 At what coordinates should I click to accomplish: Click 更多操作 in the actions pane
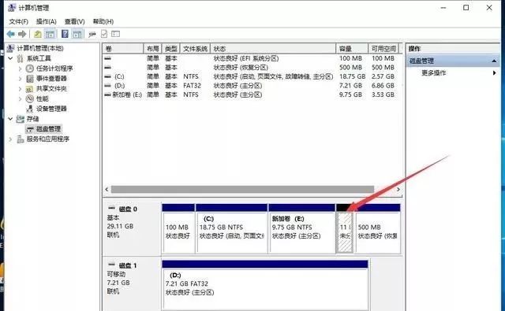click(433, 73)
